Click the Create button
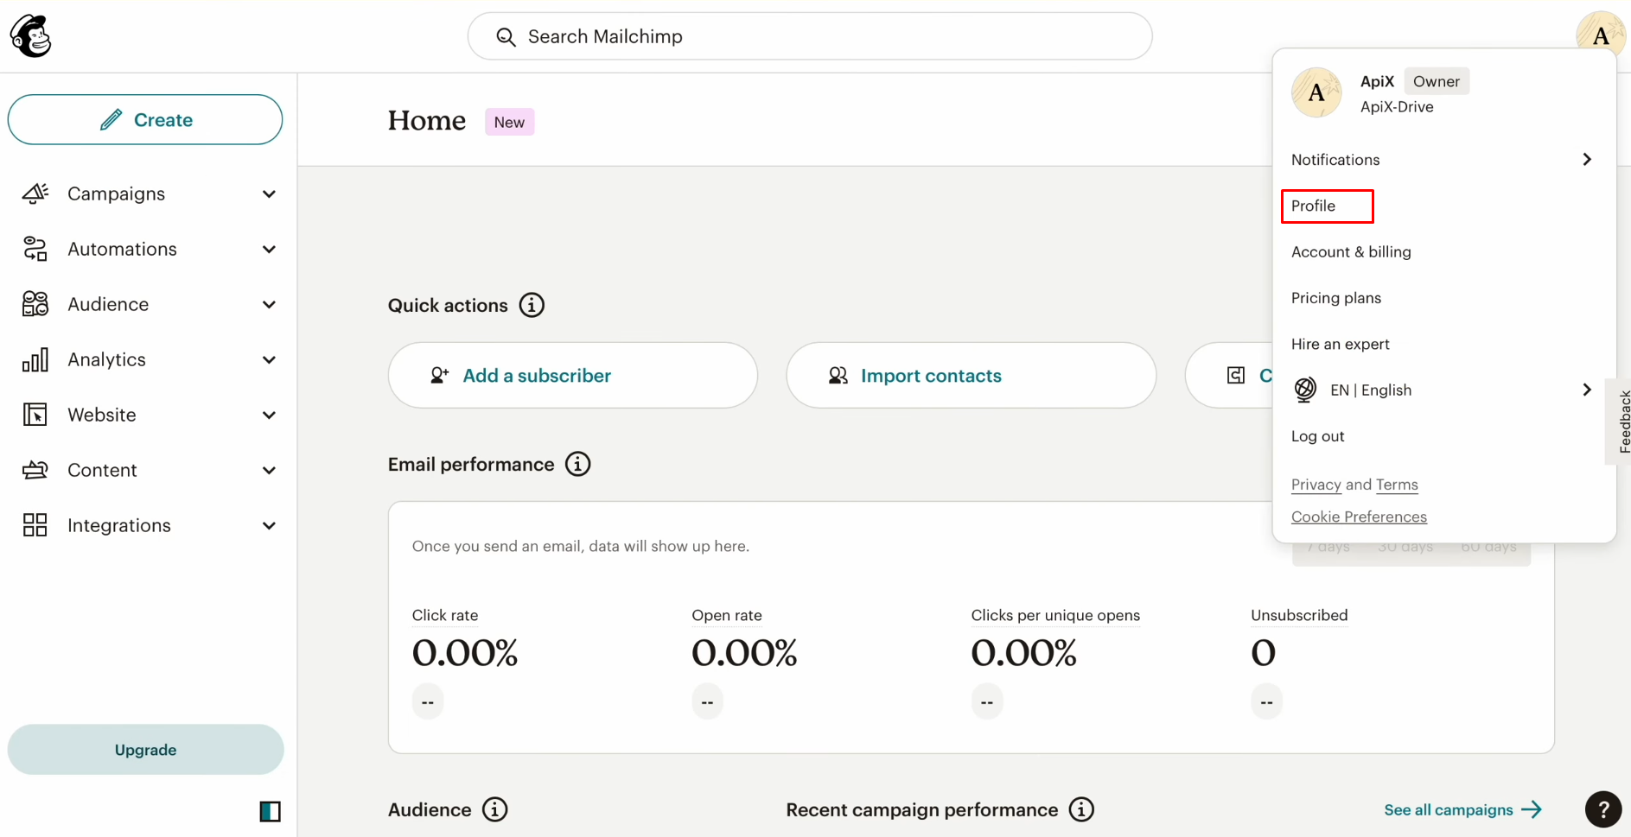1631x837 pixels. pyautogui.click(x=144, y=119)
